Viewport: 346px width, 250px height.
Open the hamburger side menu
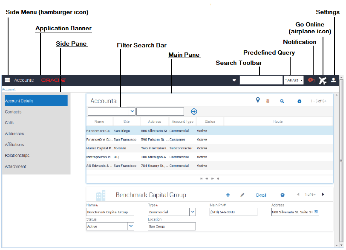(x=7, y=80)
